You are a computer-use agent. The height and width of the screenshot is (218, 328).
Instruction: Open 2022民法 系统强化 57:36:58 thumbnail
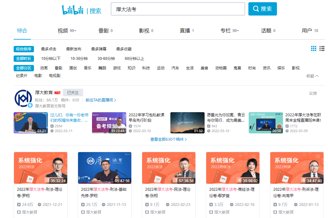click(169, 168)
